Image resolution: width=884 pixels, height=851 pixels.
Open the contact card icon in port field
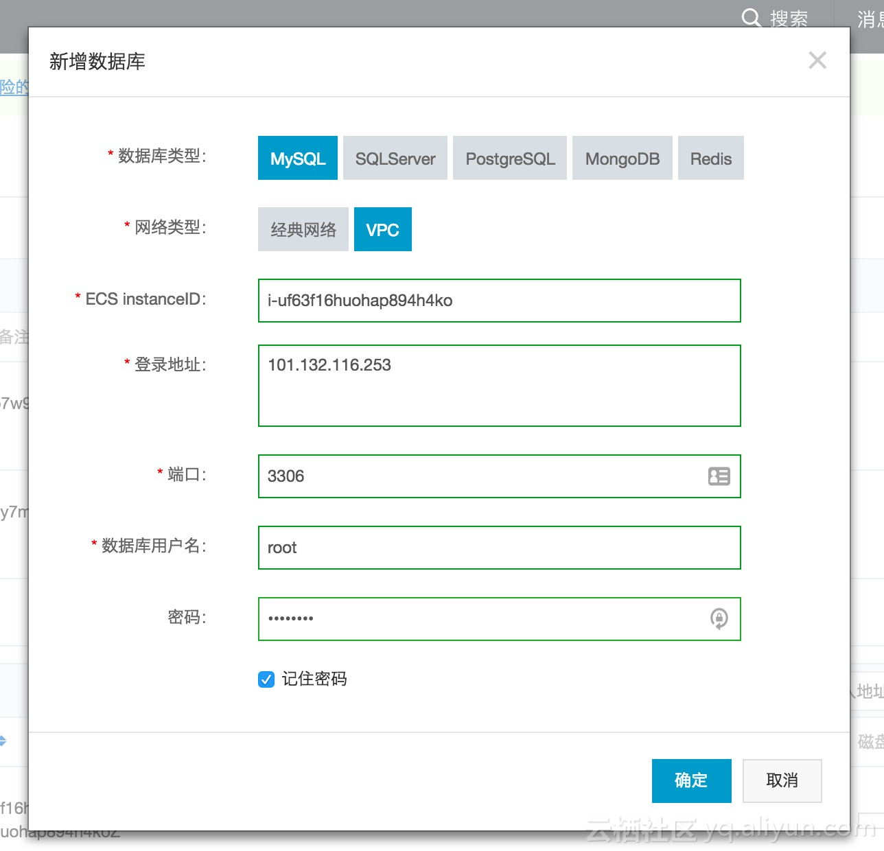(719, 476)
